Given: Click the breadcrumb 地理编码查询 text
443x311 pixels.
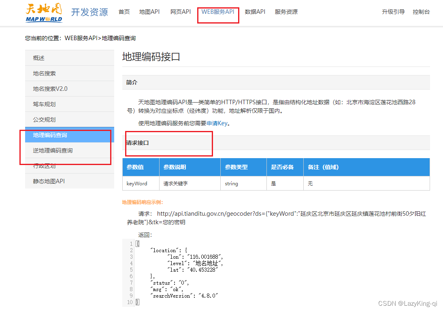Looking at the screenshot, I should point(119,38).
